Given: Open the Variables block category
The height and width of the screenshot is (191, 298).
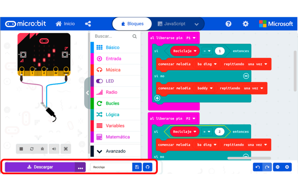Looking at the screenshot, I should tap(115, 126).
